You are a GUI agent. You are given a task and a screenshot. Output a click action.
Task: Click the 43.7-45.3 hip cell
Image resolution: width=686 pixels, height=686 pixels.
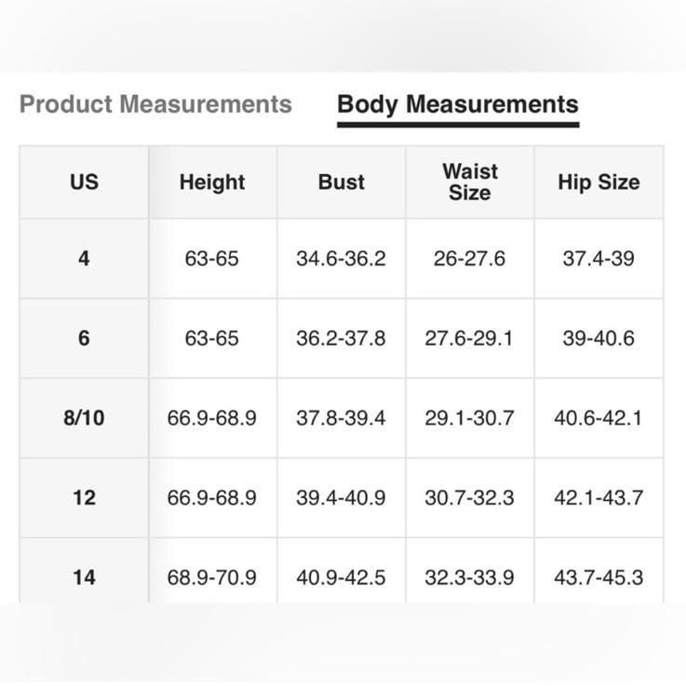599,577
